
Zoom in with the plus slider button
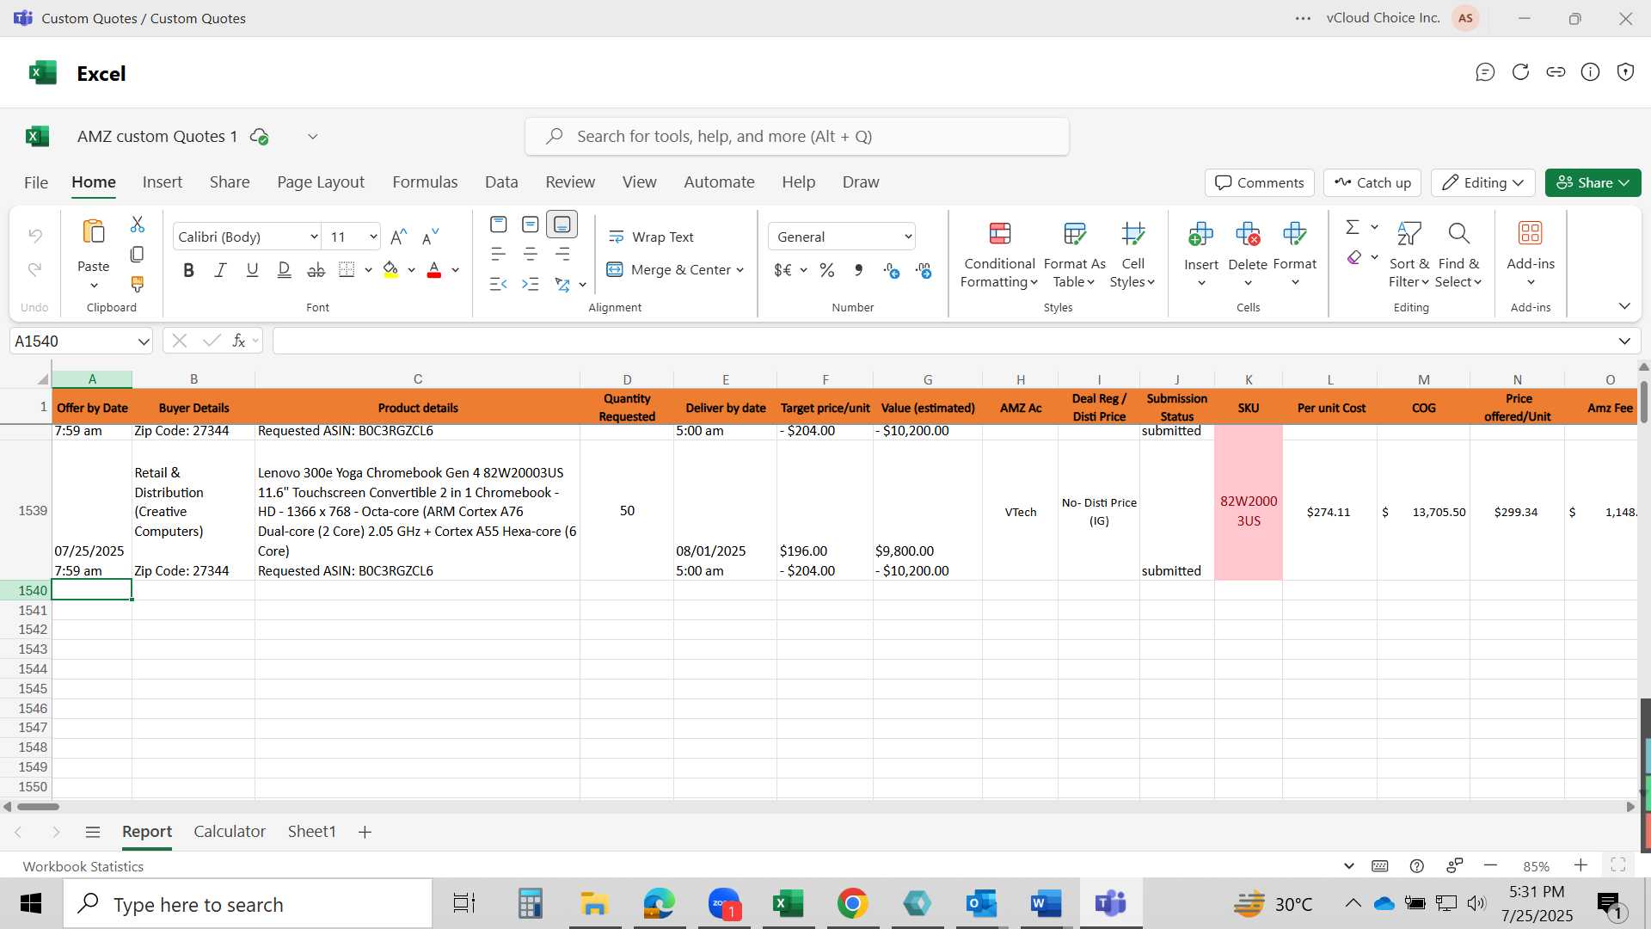[x=1580, y=865]
